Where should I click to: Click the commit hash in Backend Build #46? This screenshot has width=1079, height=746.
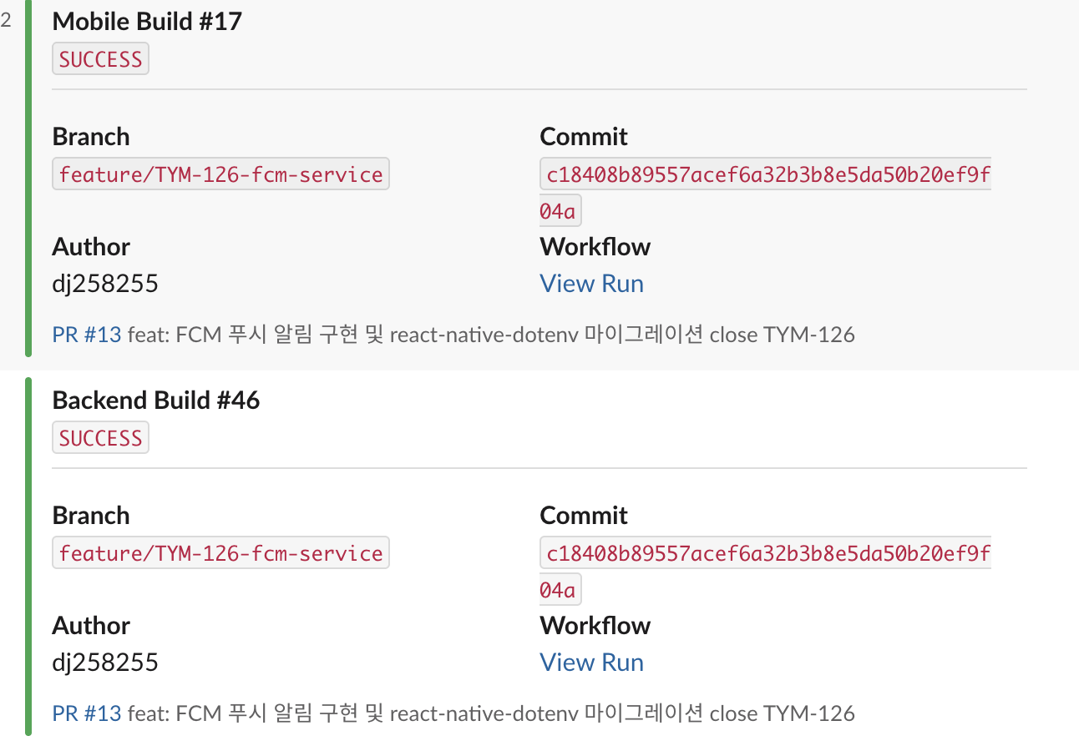tap(765, 554)
